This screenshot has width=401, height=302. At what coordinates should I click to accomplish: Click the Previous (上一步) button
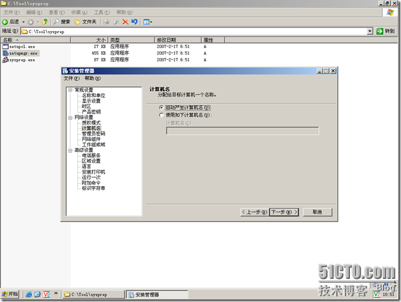pos(255,212)
